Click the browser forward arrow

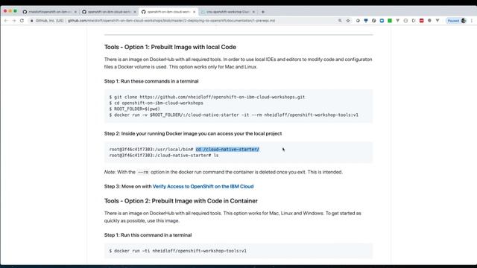pos(13,21)
